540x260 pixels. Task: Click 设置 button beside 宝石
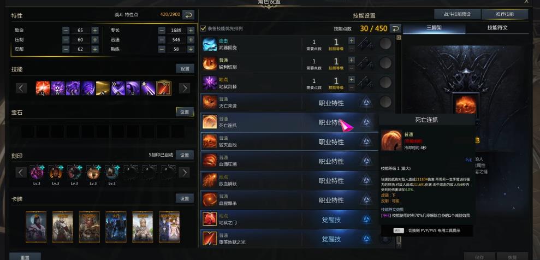pos(185,112)
